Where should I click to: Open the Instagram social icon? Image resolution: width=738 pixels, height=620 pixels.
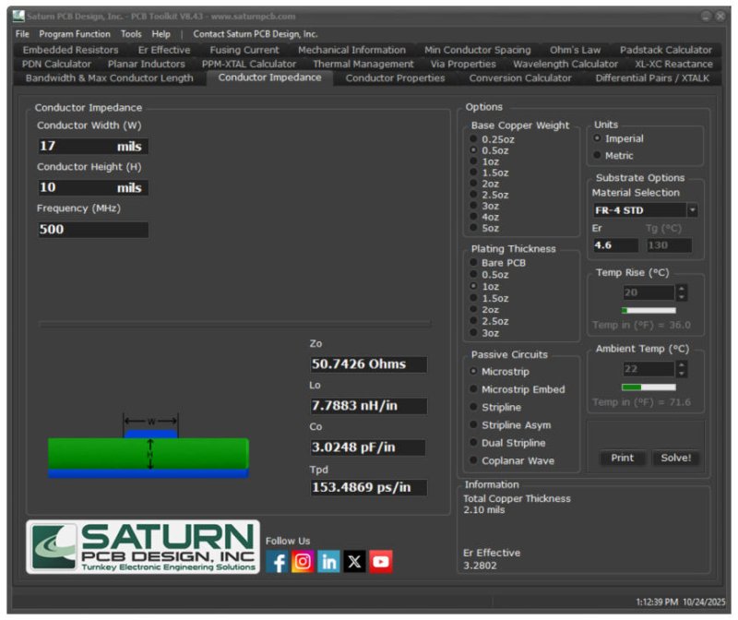pos(303,562)
